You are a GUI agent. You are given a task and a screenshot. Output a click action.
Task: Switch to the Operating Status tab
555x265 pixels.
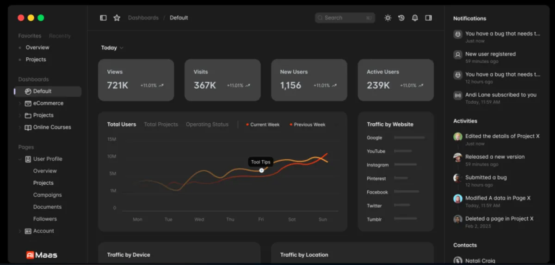(207, 125)
